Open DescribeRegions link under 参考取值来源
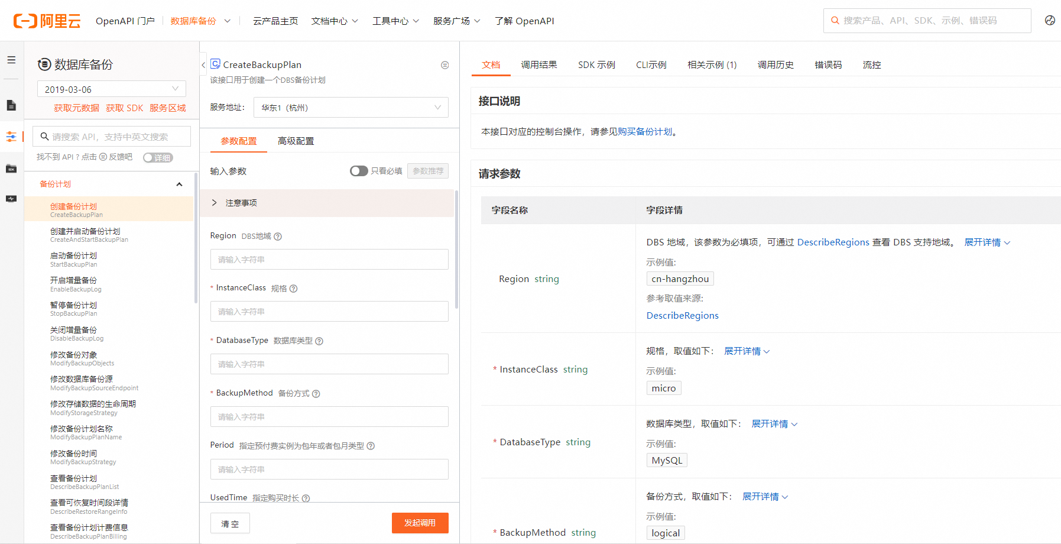Image resolution: width=1061 pixels, height=544 pixels. pos(682,316)
